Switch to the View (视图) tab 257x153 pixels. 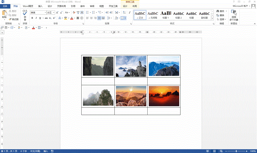pos(102,6)
